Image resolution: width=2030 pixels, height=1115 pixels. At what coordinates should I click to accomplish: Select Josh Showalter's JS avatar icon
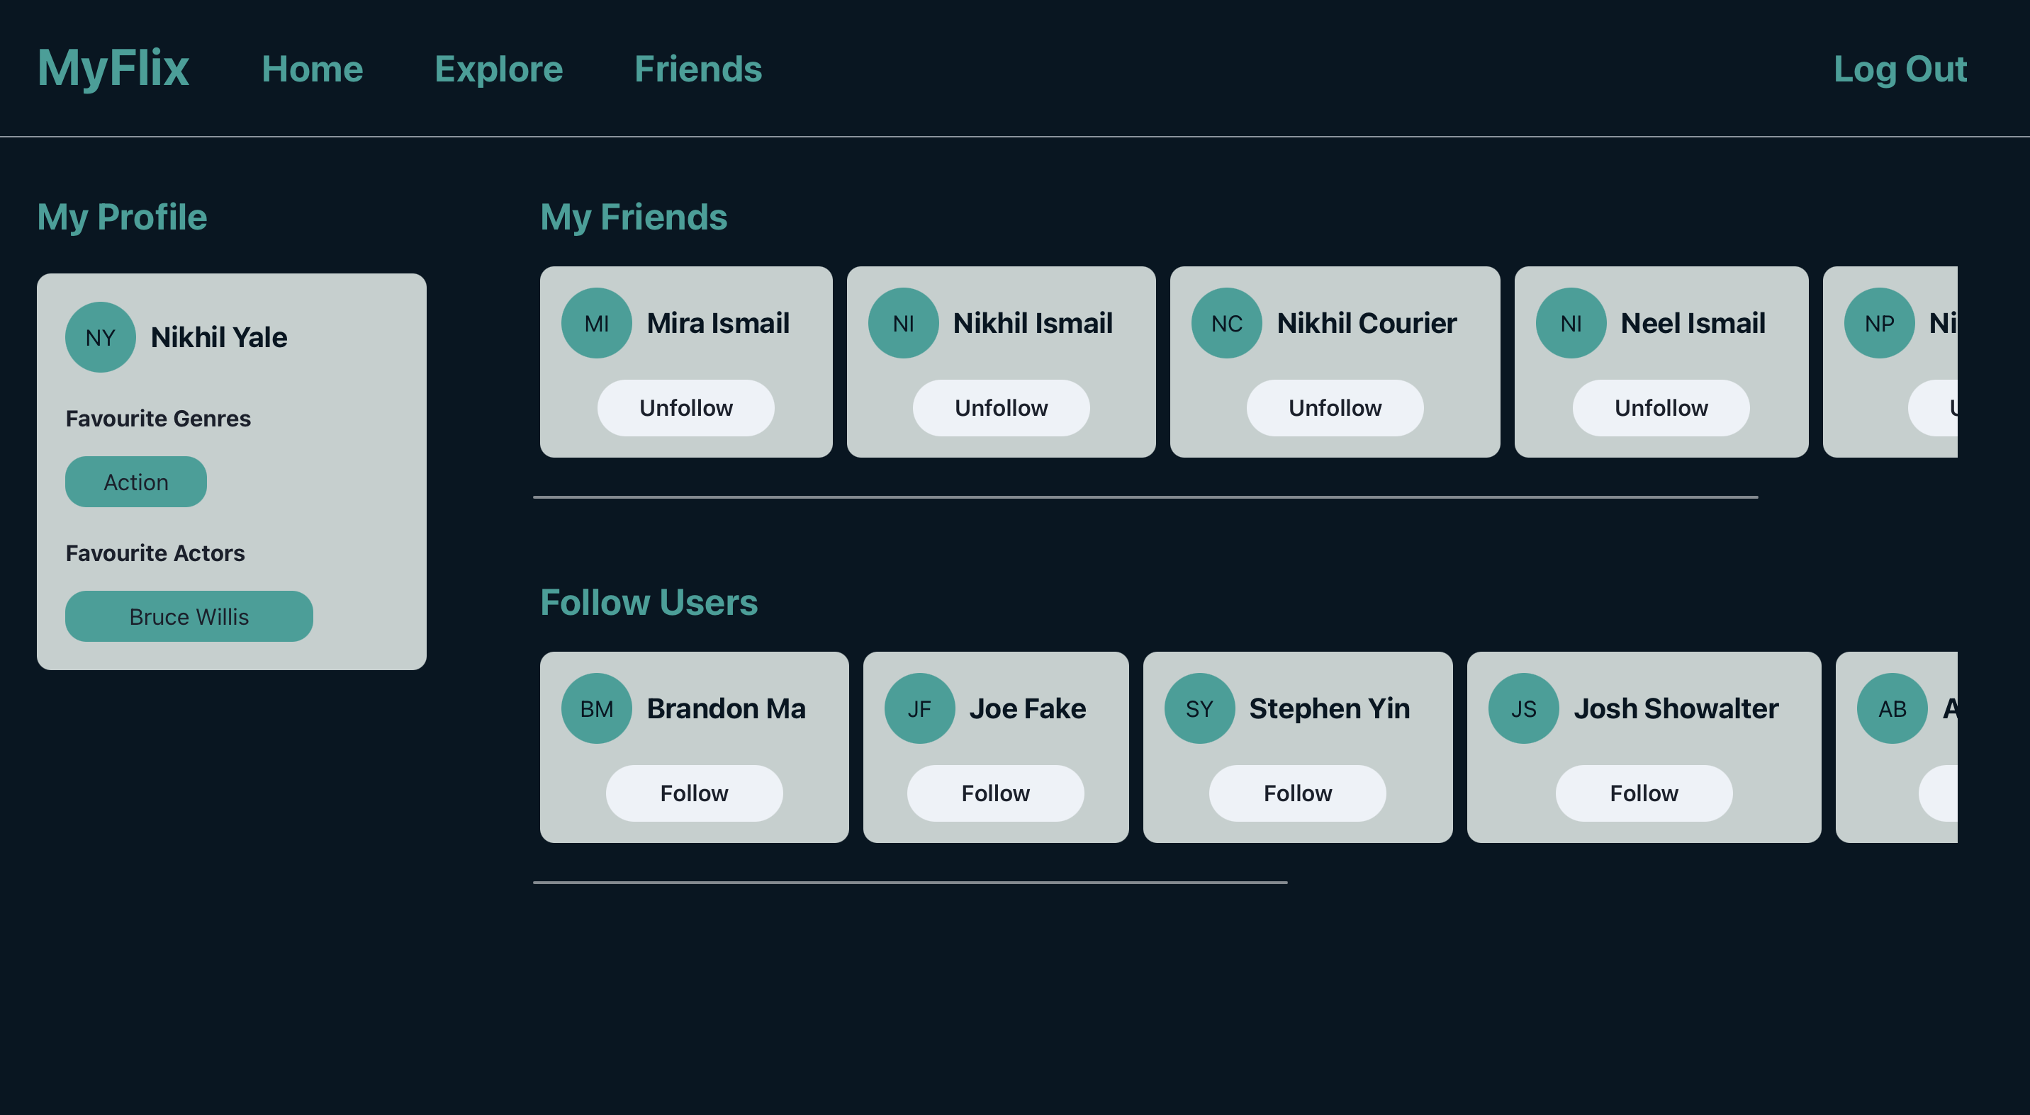(1522, 708)
